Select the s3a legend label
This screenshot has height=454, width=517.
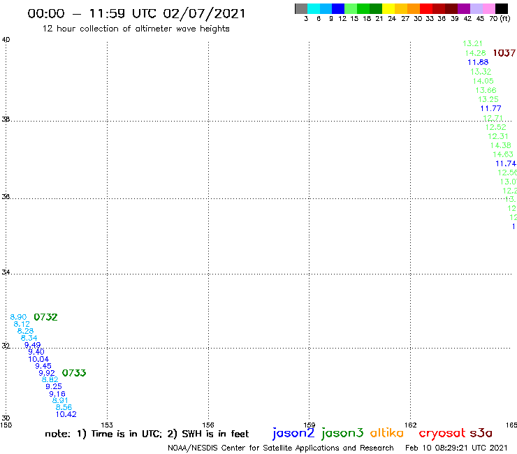(x=481, y=433)
